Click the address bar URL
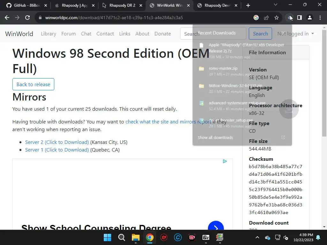The width and height of the screenshot is (327, 245). [114, 18]
